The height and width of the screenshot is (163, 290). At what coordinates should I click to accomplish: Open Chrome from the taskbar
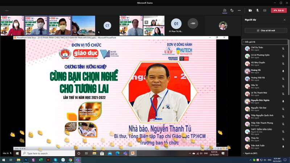pyautogui.click(x=70, y=160)
